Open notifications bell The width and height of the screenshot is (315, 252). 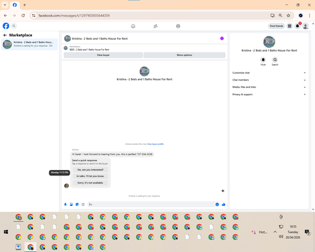coord(297,26)
